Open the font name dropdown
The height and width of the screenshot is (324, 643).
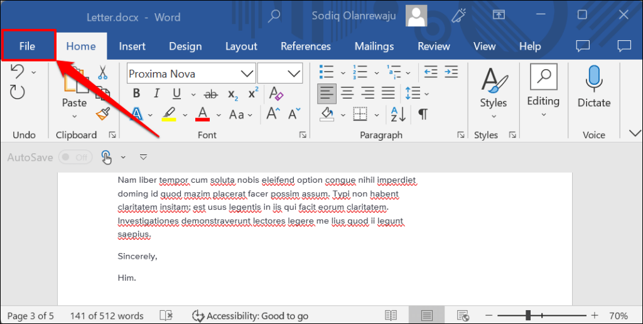tap(247, 73)
